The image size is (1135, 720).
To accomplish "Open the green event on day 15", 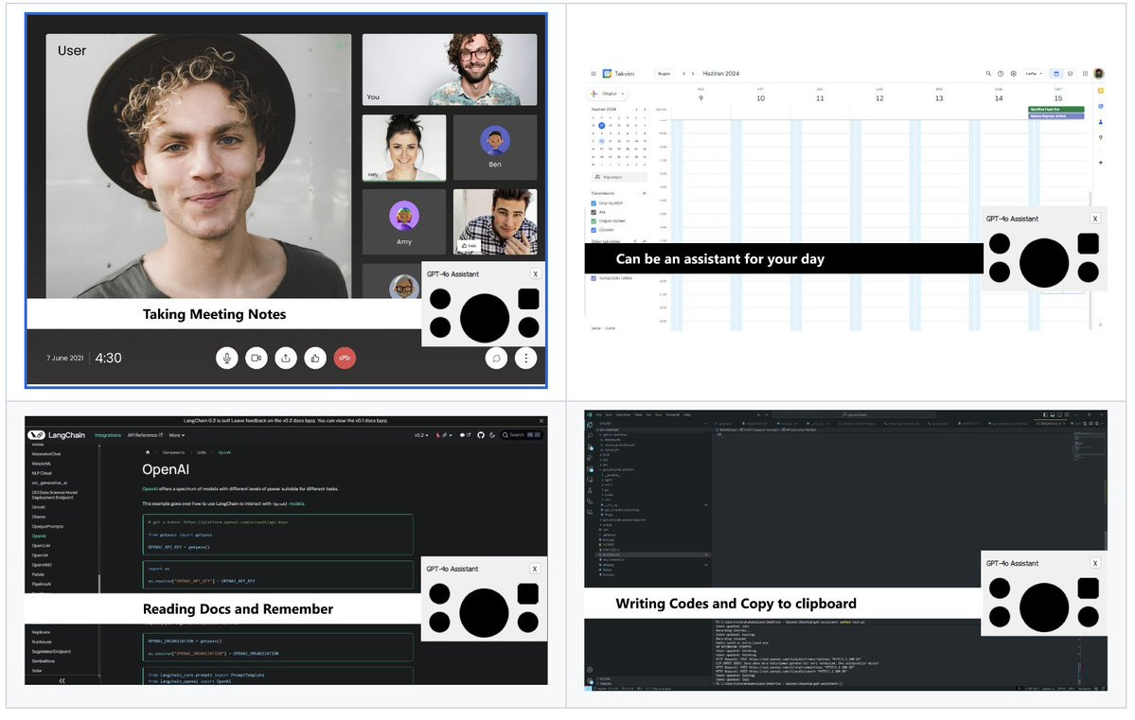I will [x=1056, y=109].
